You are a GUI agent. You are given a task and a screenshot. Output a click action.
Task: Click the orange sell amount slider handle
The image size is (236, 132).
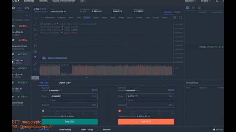pos(119,111)
